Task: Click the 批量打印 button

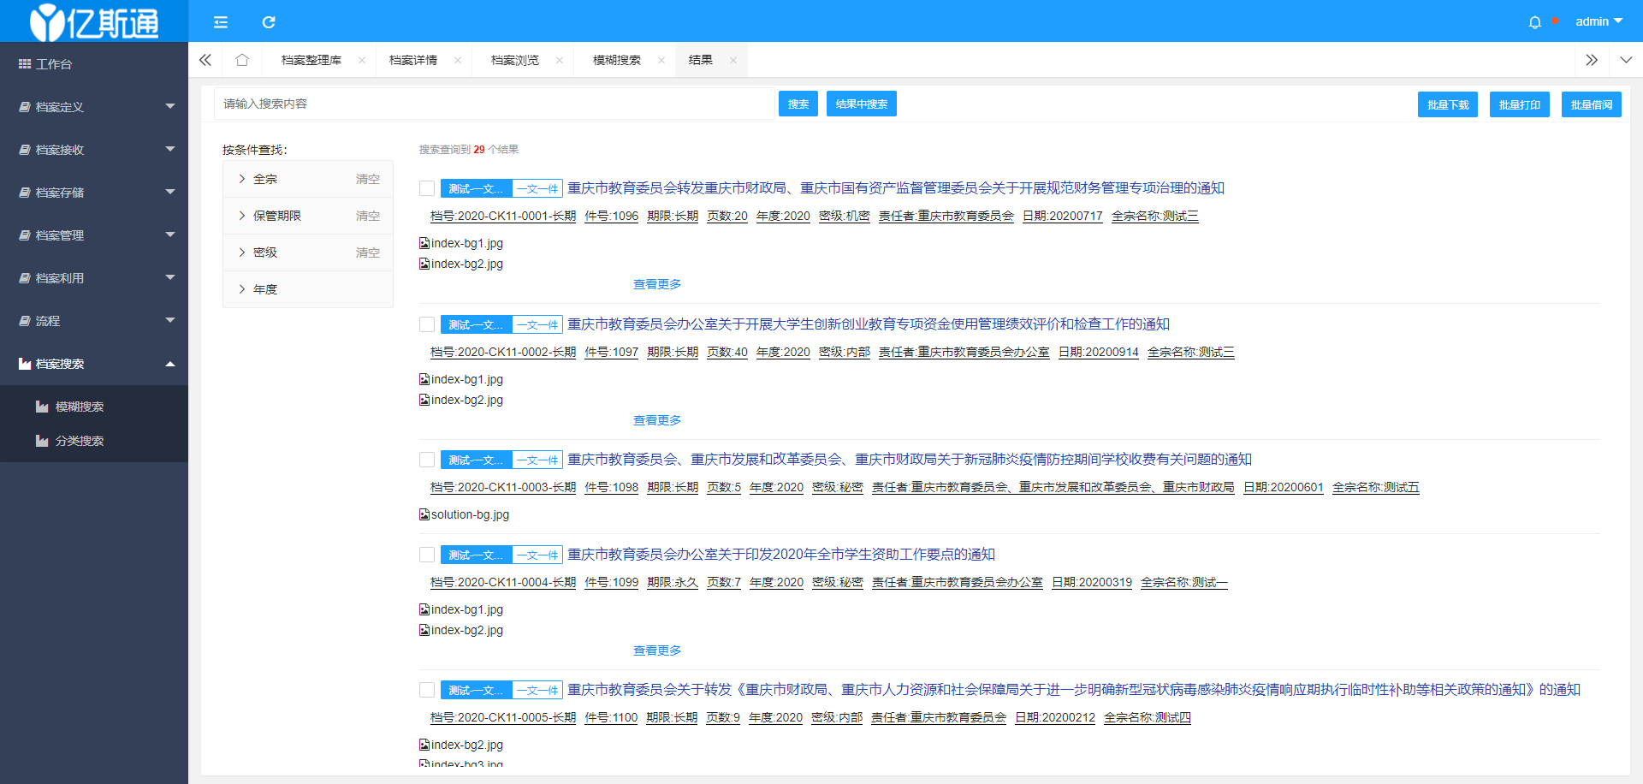Action: (x=1520, y=104)
